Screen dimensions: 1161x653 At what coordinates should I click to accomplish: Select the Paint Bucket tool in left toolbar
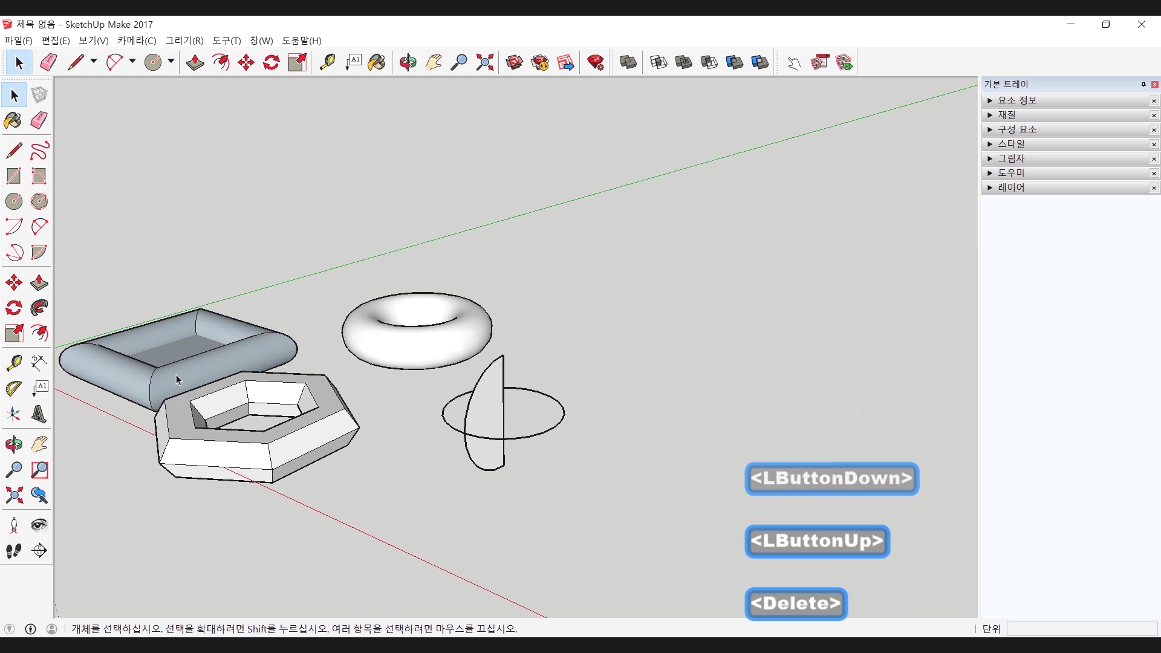(13, 120)
